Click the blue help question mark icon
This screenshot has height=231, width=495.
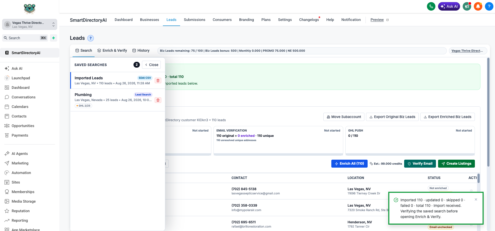[489, 6]
